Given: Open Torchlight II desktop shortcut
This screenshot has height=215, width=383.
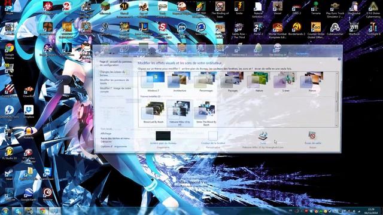Looking at the screenshot, I should [x=373, y=29].
